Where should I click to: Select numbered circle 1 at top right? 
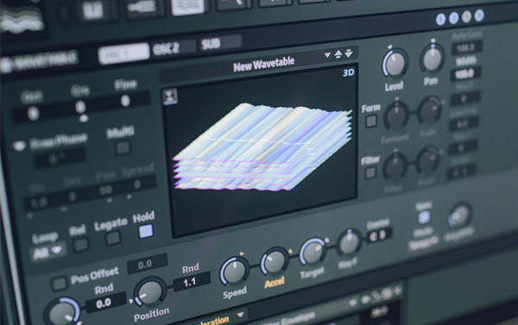click(x=440, y=20)
